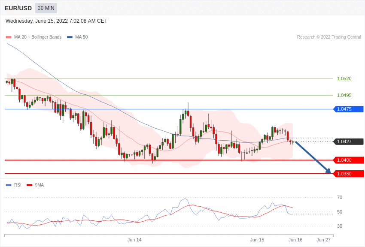Click the 1.0520 resistance level label
The image size is (365, 247).
[x=344, y=78]
